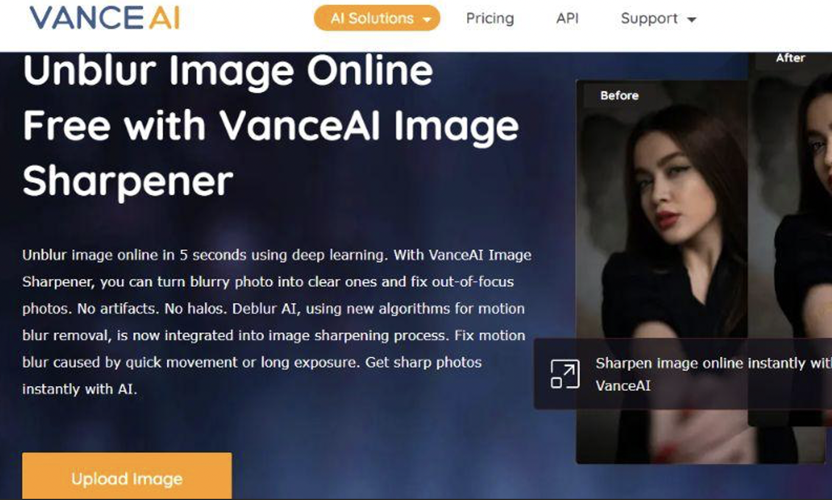Click the VanceAI logo
This screenshot has width=832, height=500.
(105, 18)
